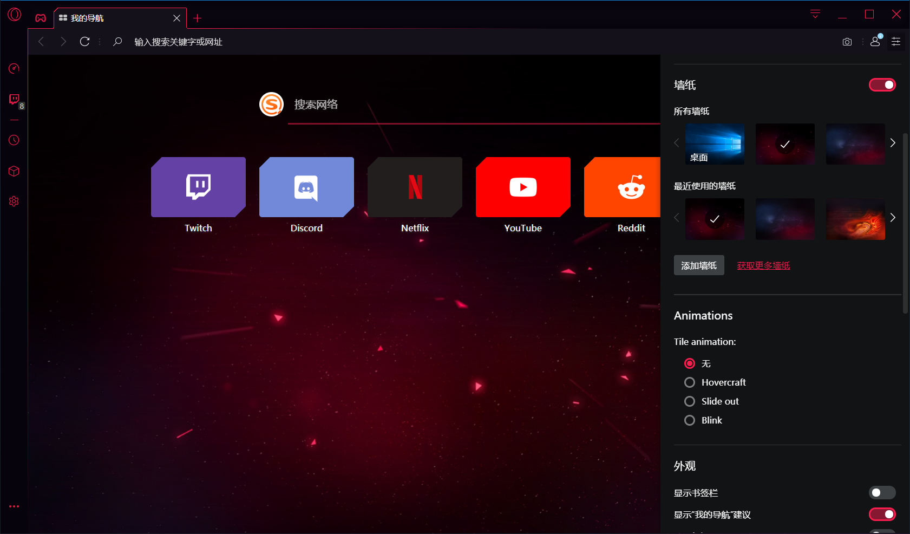Toggle 显示书签栏 bookmarks bar switch
Viewport: 910px width, 534px height.
click(882, 493)
